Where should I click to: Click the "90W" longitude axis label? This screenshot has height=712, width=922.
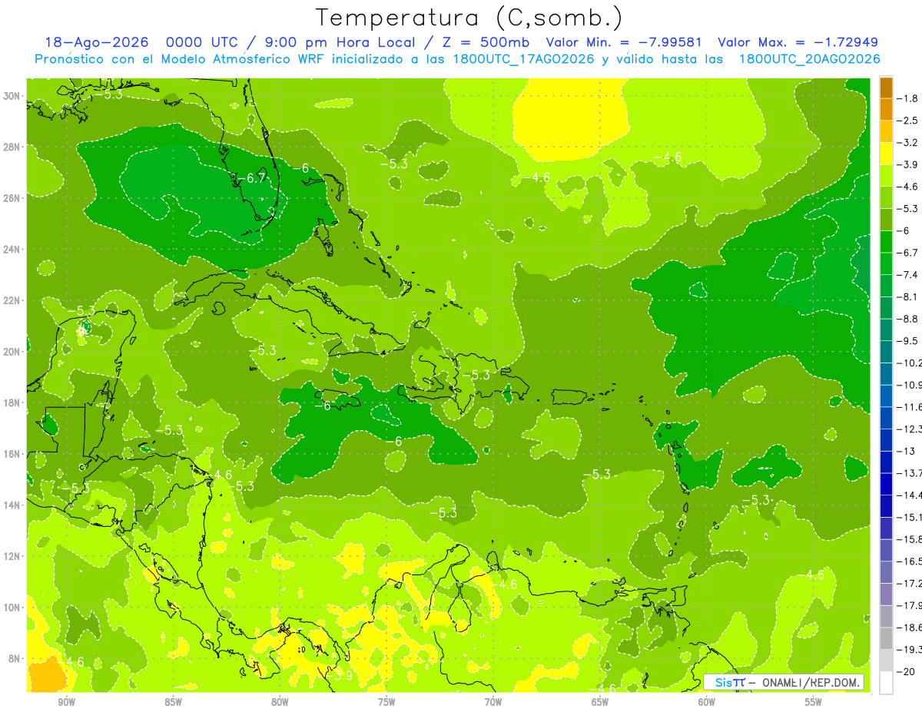tap(66, 702)
